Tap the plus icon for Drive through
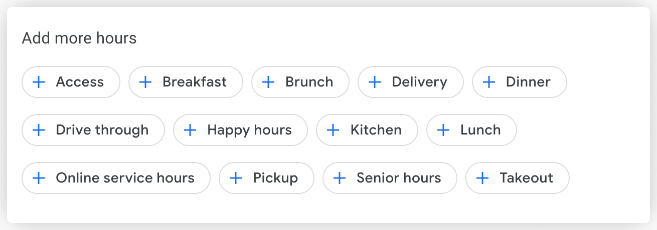 [x=39, y=130]
